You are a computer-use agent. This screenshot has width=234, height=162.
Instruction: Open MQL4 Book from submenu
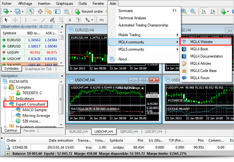(206, 49)
